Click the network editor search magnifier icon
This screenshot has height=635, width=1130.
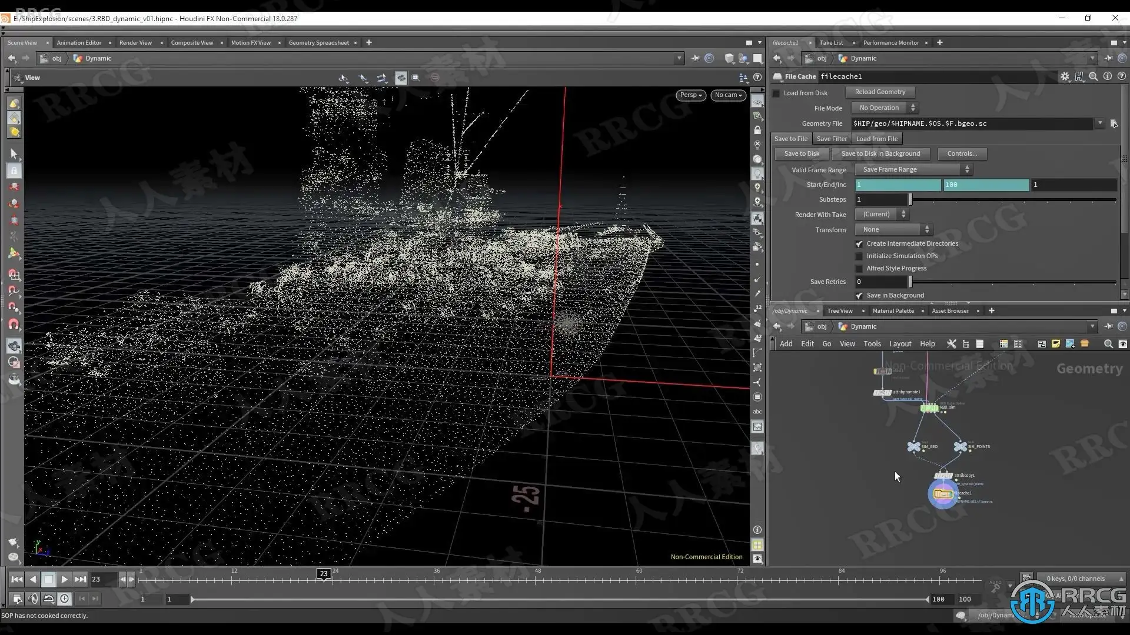click(x=1108, y=344)
